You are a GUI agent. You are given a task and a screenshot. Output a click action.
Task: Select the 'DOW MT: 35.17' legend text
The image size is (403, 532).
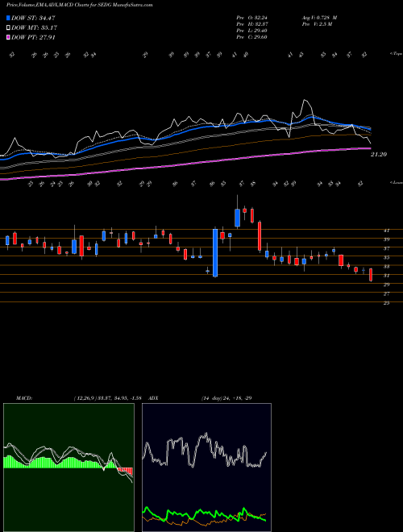tap(34, 27)
